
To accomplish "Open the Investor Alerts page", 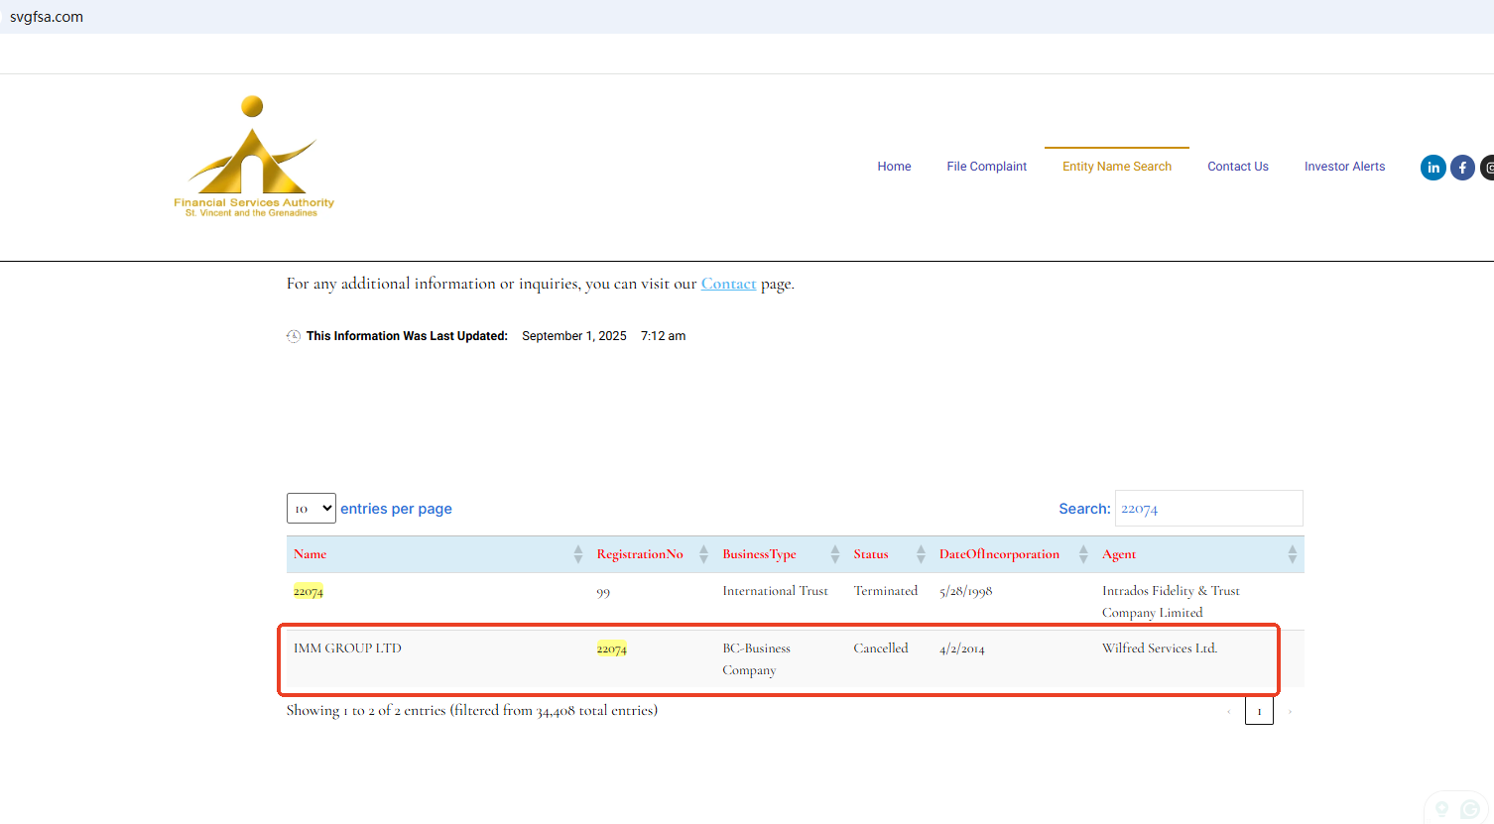I will 1344,167.
